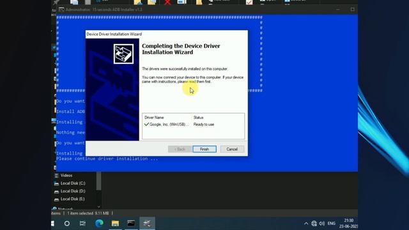Click the sidebar scroll-down arrow

point(99,206)
